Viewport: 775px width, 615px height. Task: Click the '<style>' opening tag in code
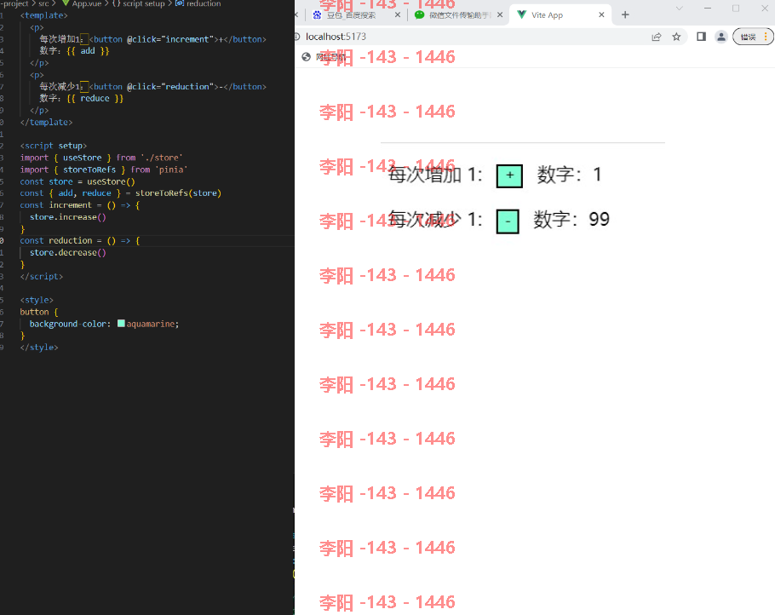[37, 300]
